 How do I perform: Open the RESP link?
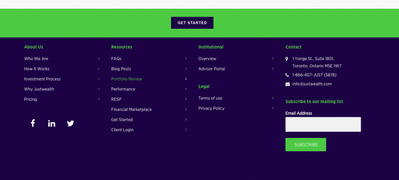tap(116, 99)
